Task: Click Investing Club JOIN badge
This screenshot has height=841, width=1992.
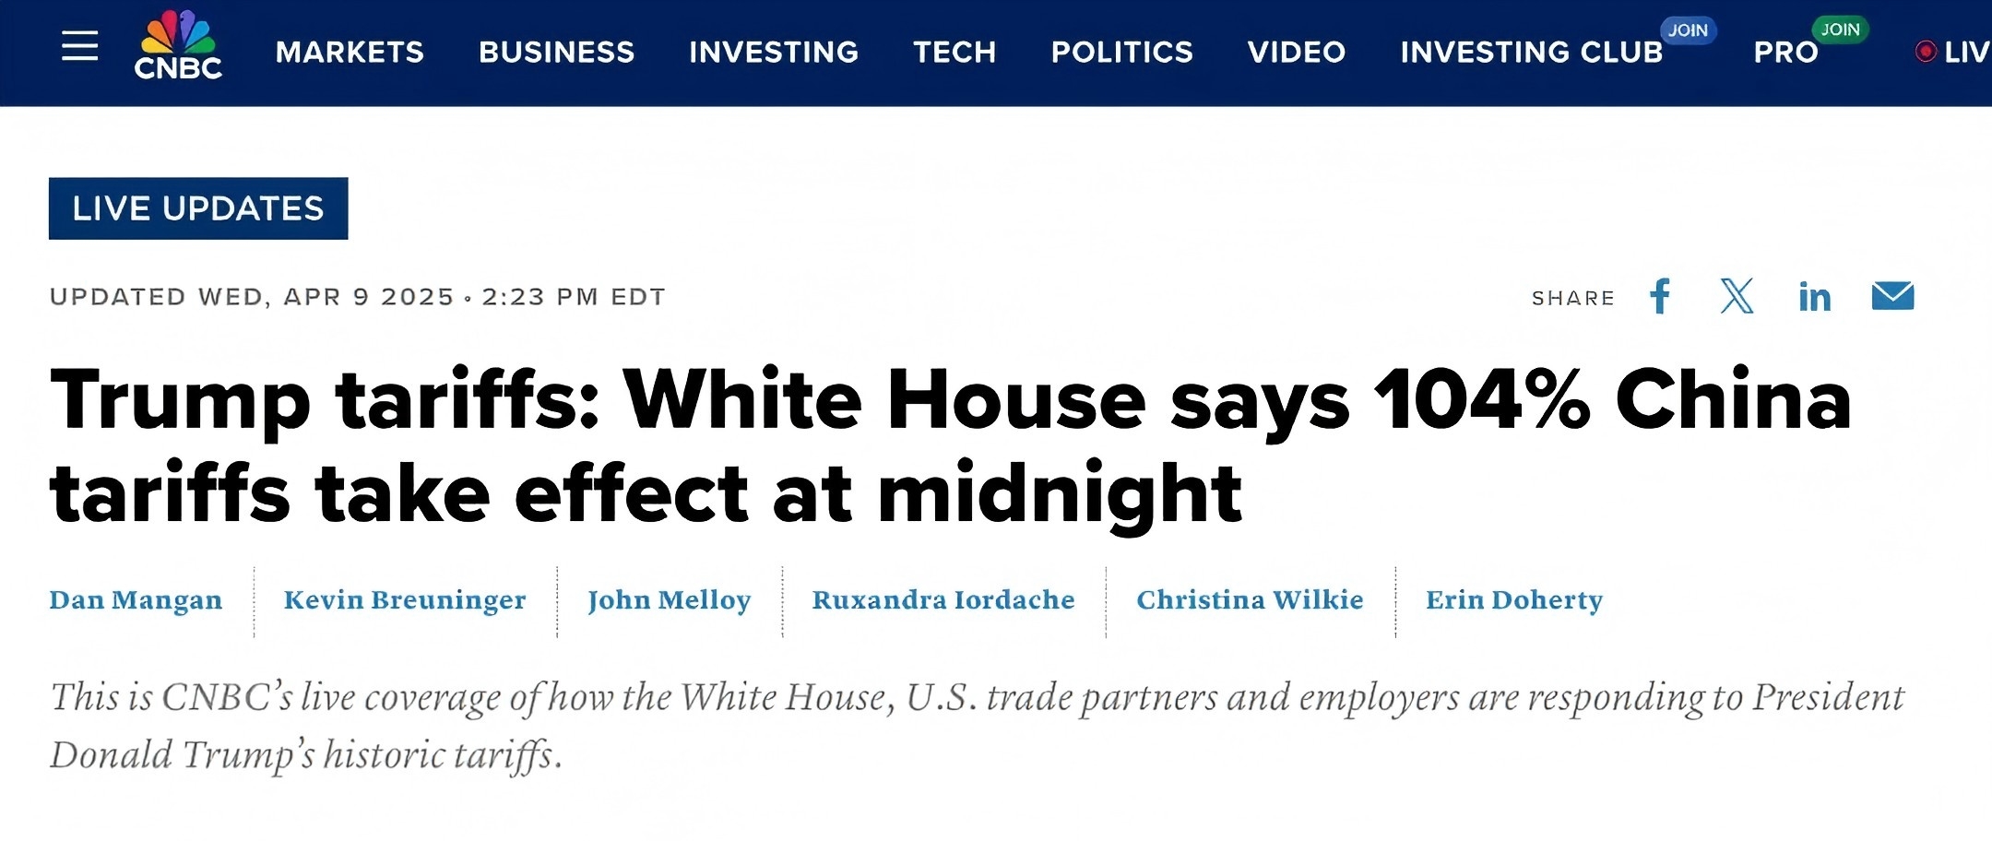Action: tap(1688, 30)
